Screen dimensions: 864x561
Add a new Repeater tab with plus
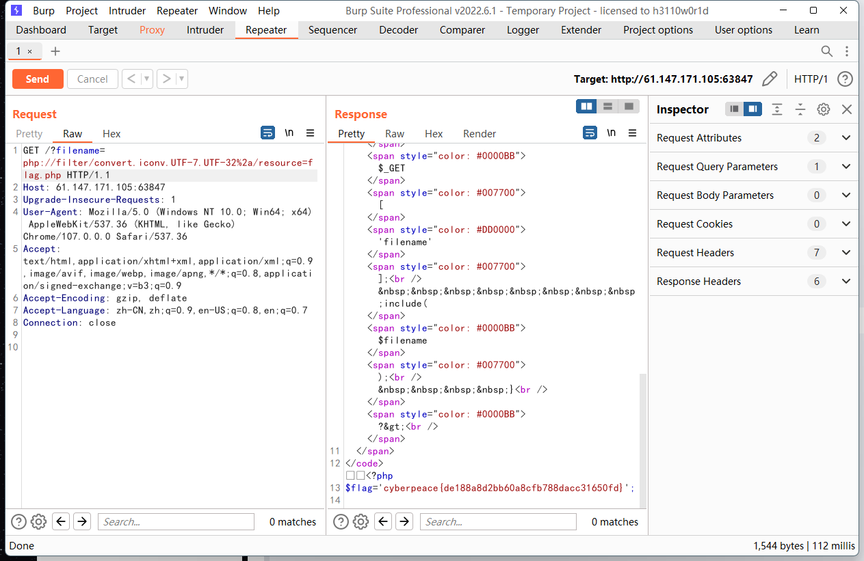(x=55, y=51)
